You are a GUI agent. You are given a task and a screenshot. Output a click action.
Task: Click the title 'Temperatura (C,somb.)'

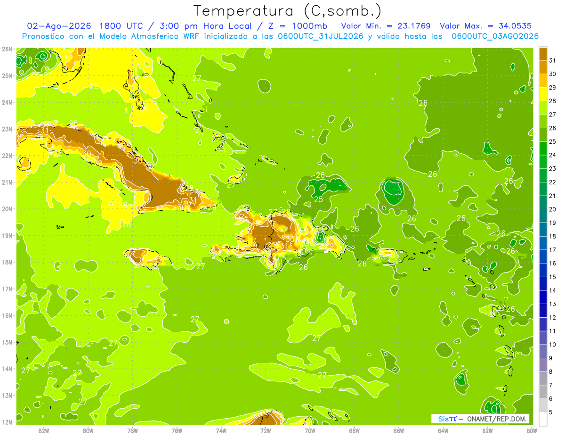pos(287,11)
